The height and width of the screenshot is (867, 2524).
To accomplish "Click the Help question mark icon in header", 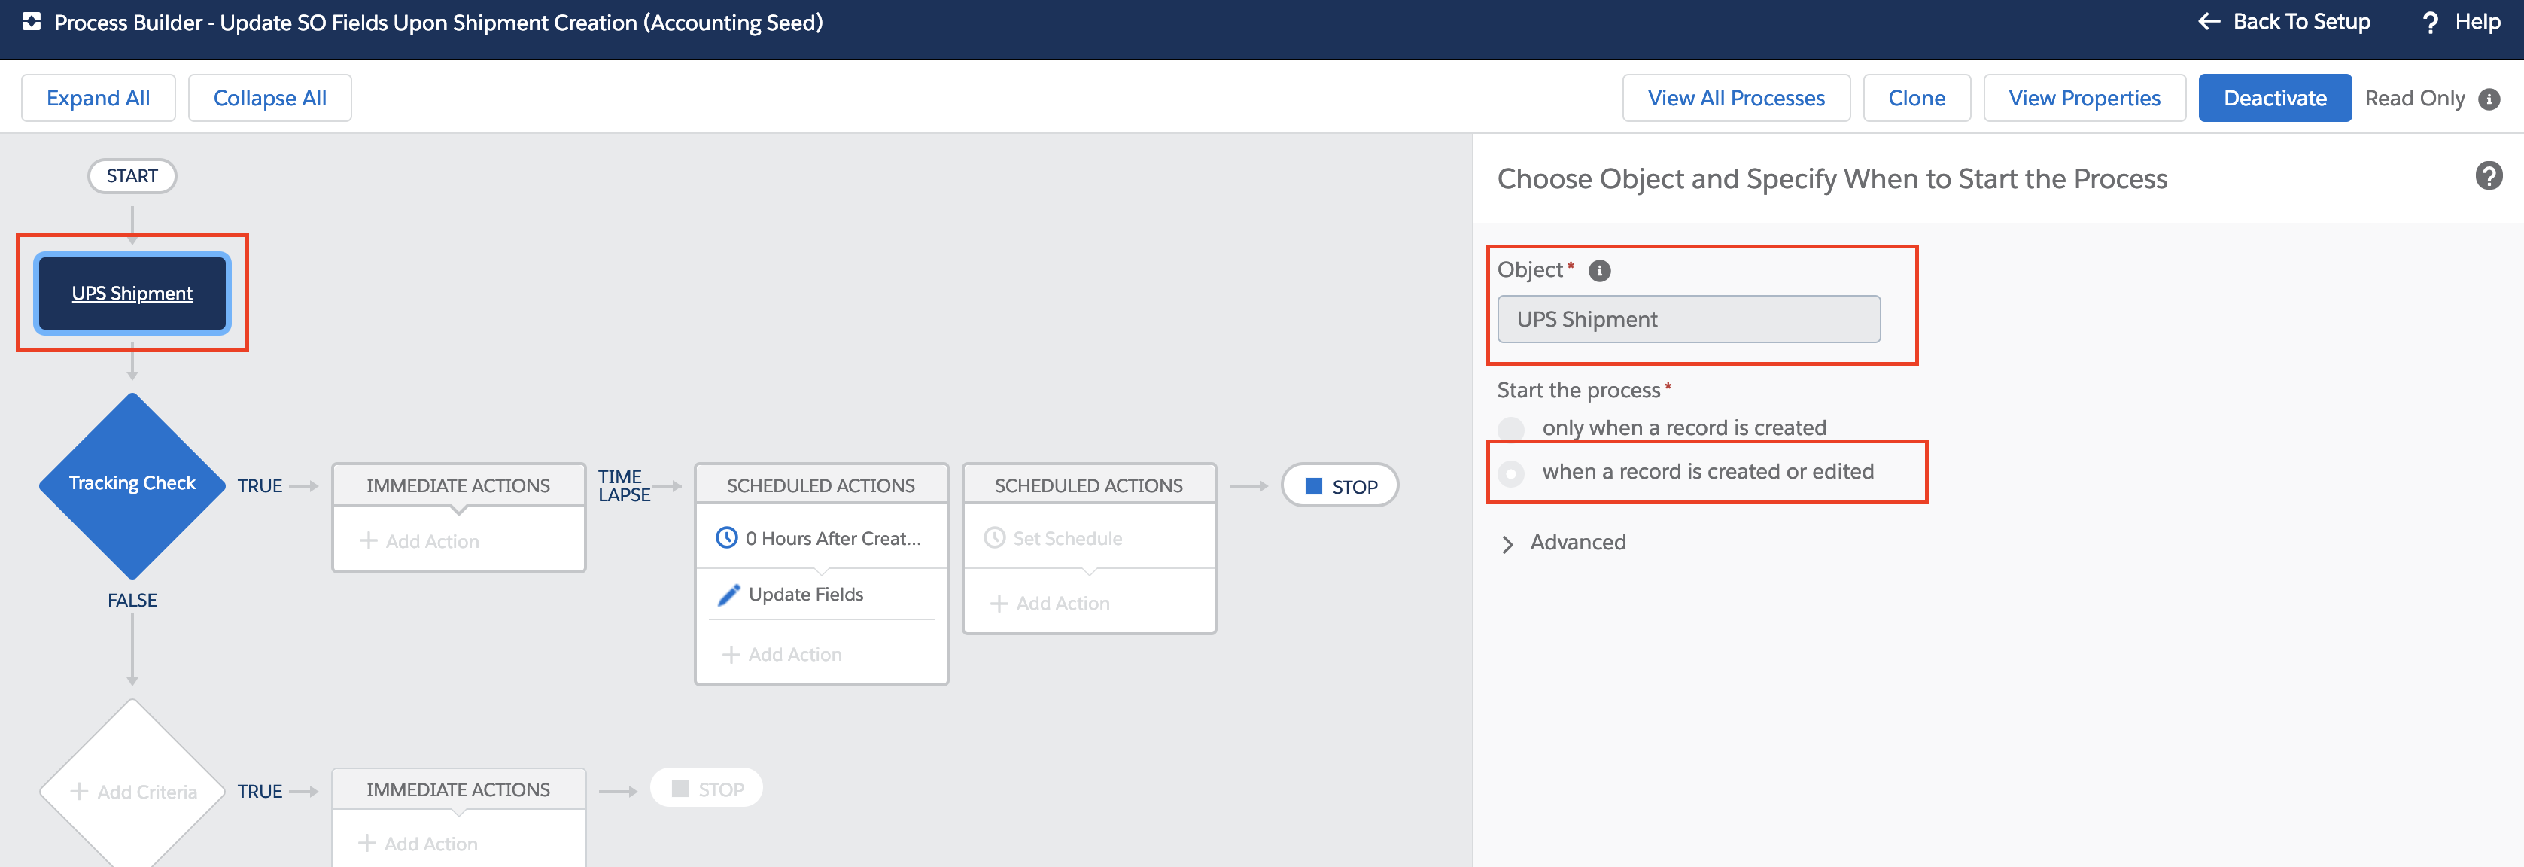I will coord(2430,23).
